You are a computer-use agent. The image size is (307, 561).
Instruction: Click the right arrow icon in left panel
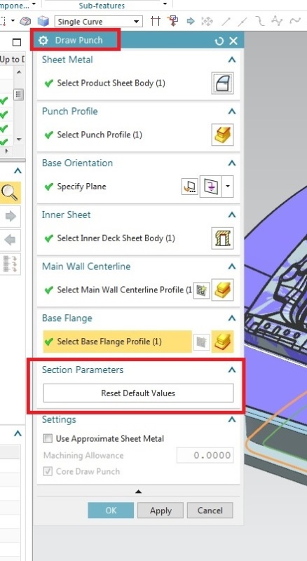[10, 216]
